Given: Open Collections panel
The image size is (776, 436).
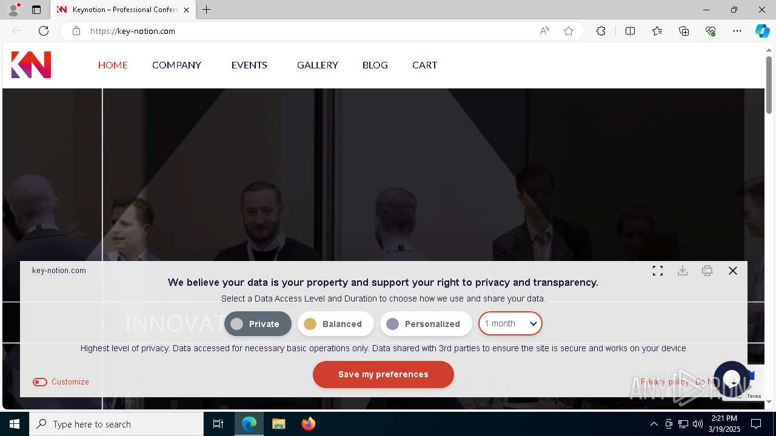Looking at the screenshot, I should (684, 31).
